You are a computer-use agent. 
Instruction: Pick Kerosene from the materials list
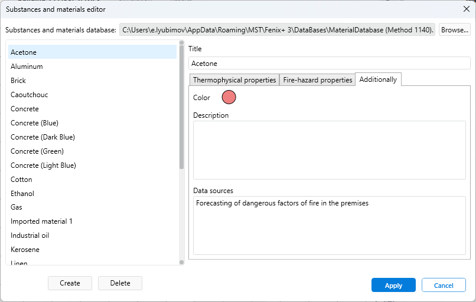[x=25, y=250]
